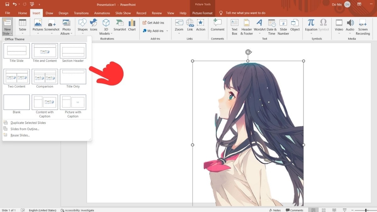Expand My Add-ins dropdown arrow
This screenshot has width=377, height=212.
pyautogui.click(x=167, y=31)
